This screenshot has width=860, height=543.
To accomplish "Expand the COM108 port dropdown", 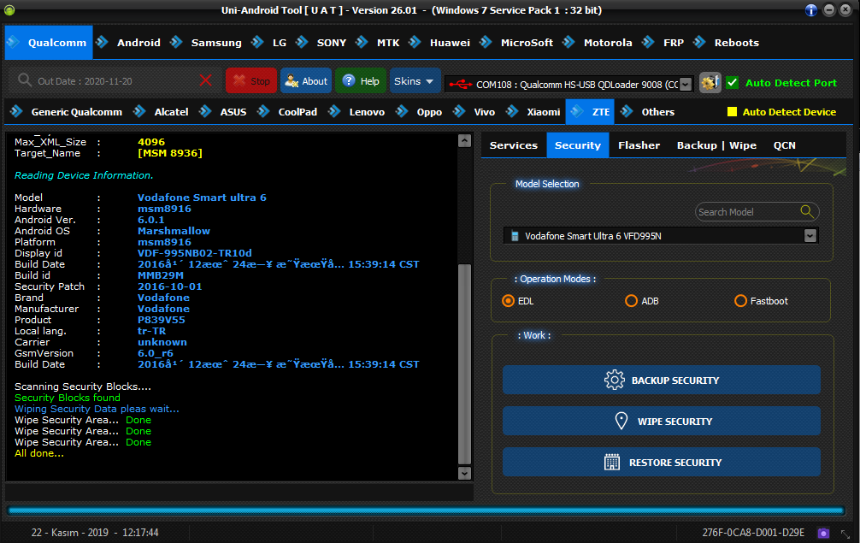I will pyautogui.click(x=686, y=85).
